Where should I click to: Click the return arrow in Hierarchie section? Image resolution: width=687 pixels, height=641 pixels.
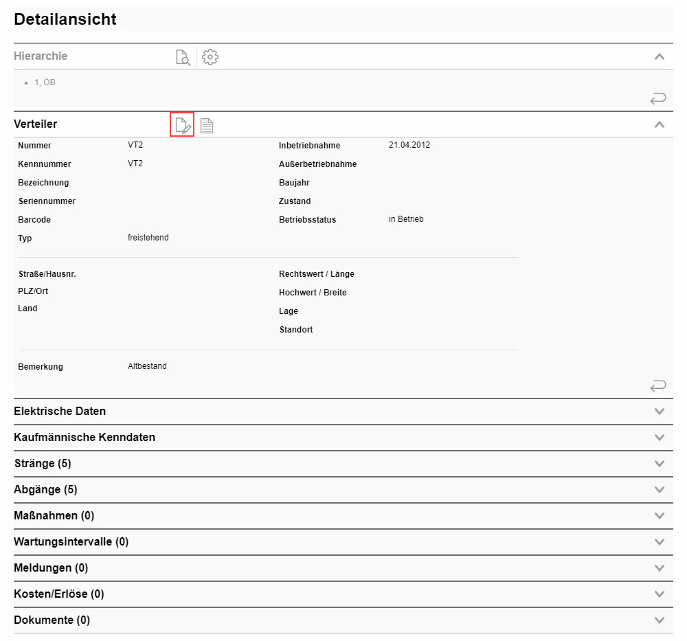657,99
